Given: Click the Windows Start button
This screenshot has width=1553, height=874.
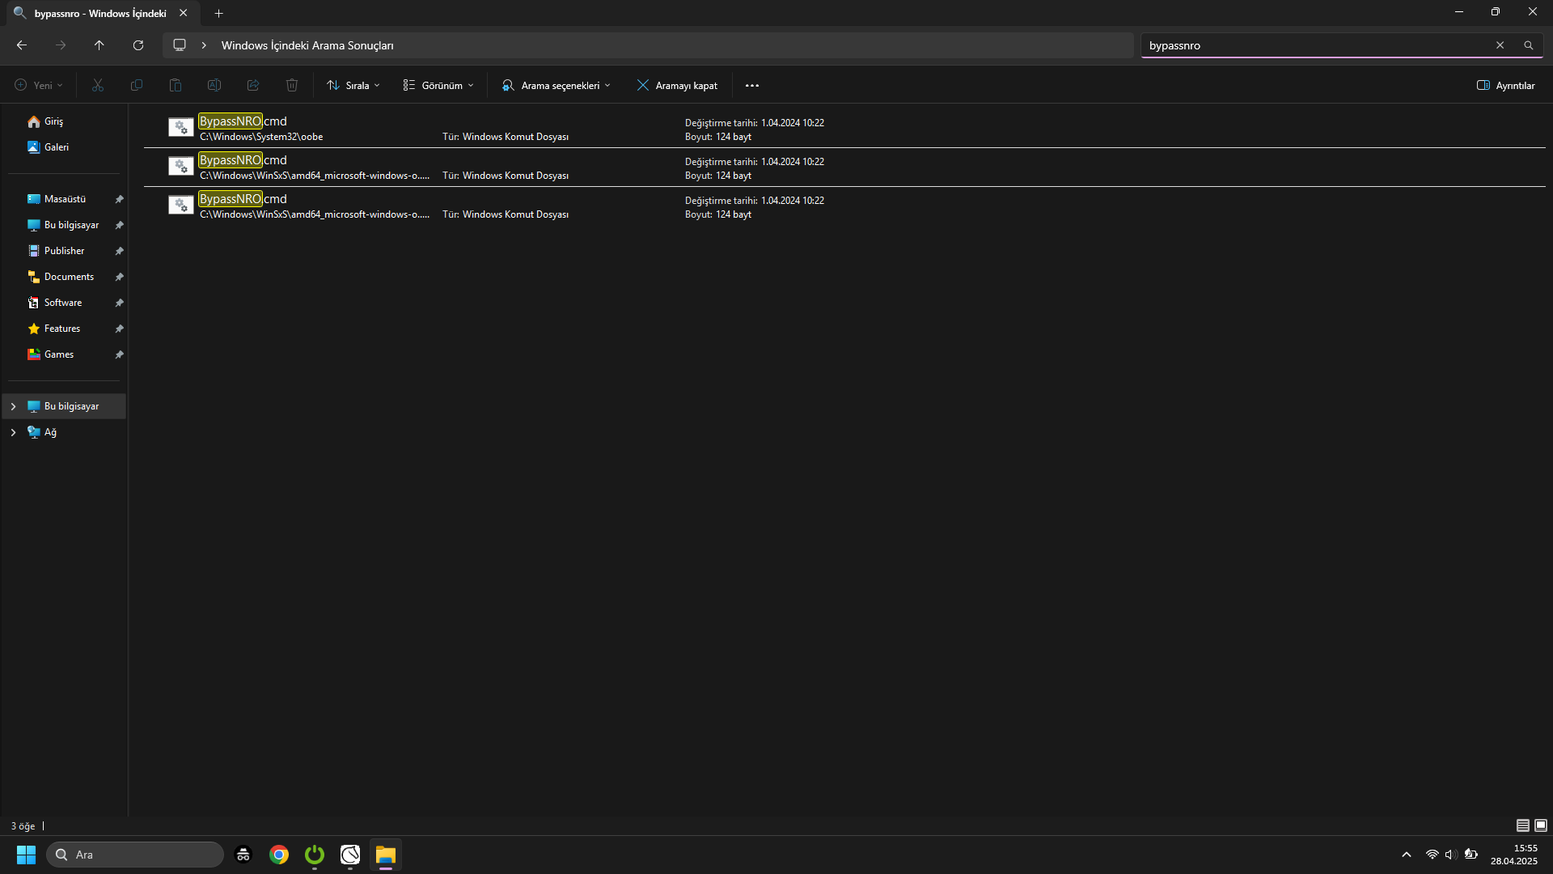Looking at the screenshot, I should point(26,855).
